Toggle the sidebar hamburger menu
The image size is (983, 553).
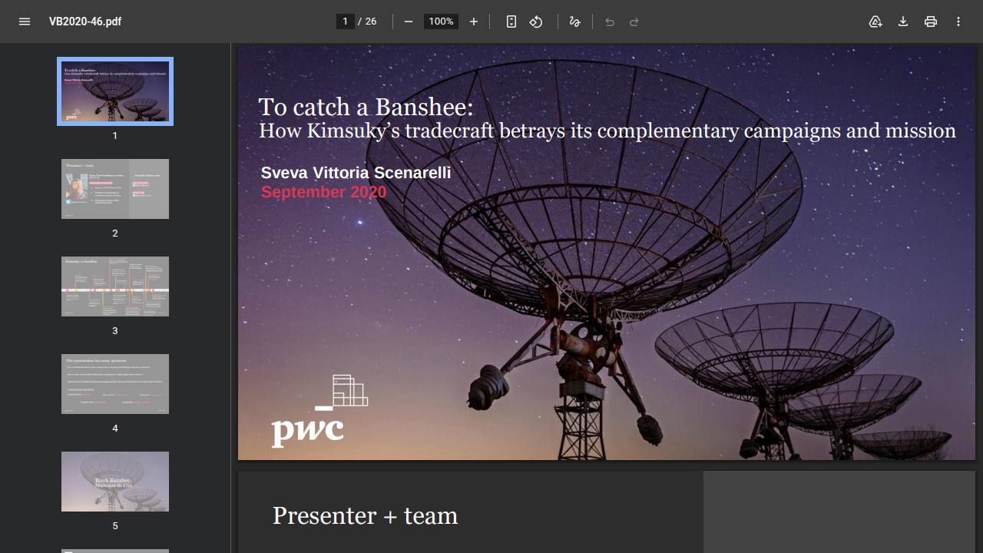click(25, 22)
